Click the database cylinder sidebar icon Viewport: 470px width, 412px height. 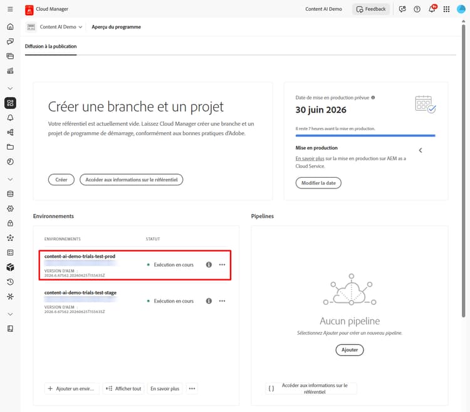(x=10, y=193)
